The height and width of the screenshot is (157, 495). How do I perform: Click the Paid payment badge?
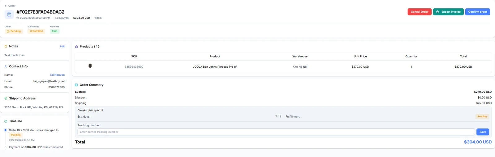[x=54, y=31]
